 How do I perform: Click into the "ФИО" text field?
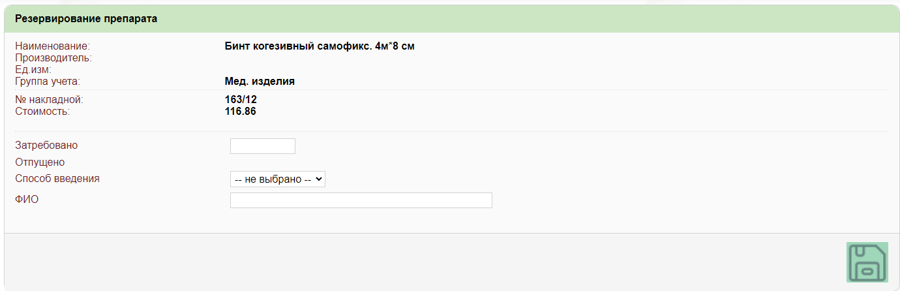(x=361, y=200)
